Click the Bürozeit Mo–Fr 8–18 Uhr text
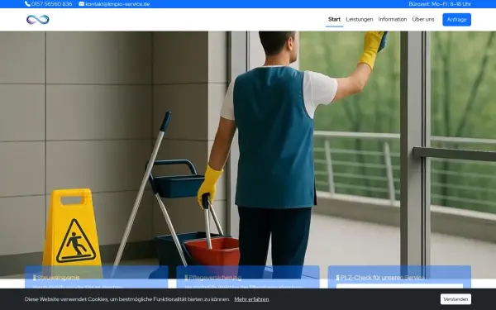Screen dimensions: 496x310 coord(440,4)
